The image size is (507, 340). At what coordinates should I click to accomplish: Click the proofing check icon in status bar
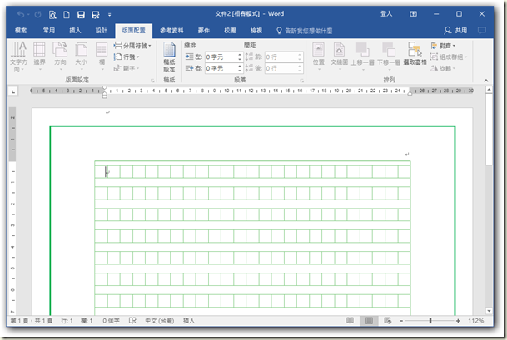pos(132,320)
